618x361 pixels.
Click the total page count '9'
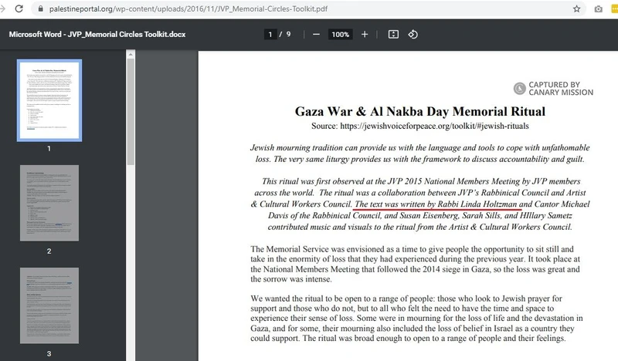tap(288, 34)
